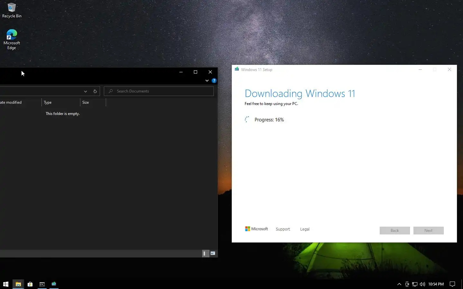
Task: Click the magnifier icon in the Search Documents box
Action: tap(111, 91)
